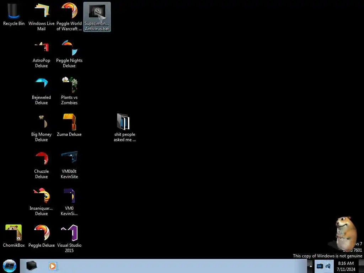Click the volume tray icon
The height and width of the screenshot is (273, 364).
pyautogui.click(x=328, y=266)
